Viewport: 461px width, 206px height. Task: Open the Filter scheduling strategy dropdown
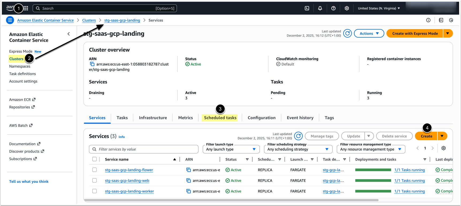click(x=298, y=149)
